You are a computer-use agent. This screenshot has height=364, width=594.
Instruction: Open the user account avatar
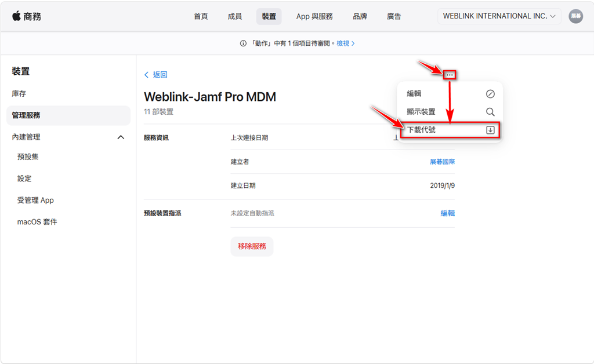point(575,16)
